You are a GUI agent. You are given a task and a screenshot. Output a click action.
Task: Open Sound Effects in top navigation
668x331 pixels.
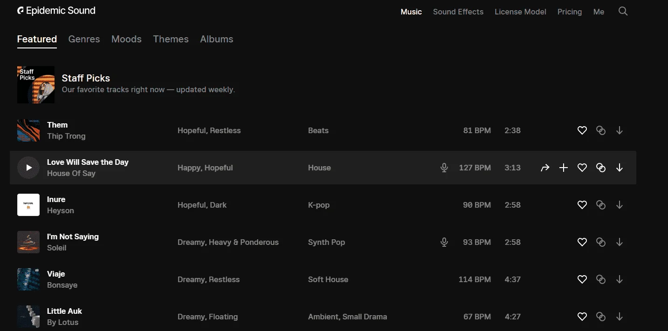tap(458, 12)
